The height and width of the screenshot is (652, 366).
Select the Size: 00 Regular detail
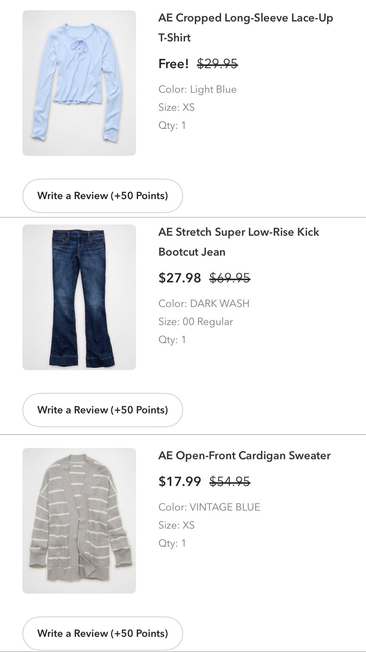tap(196, 321)
